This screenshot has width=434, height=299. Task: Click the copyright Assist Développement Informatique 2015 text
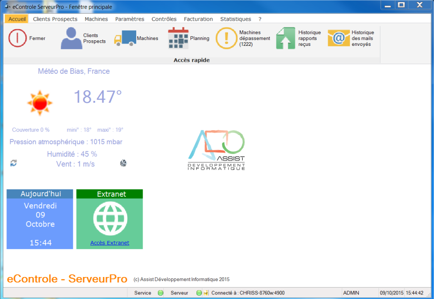click(182, 279)
